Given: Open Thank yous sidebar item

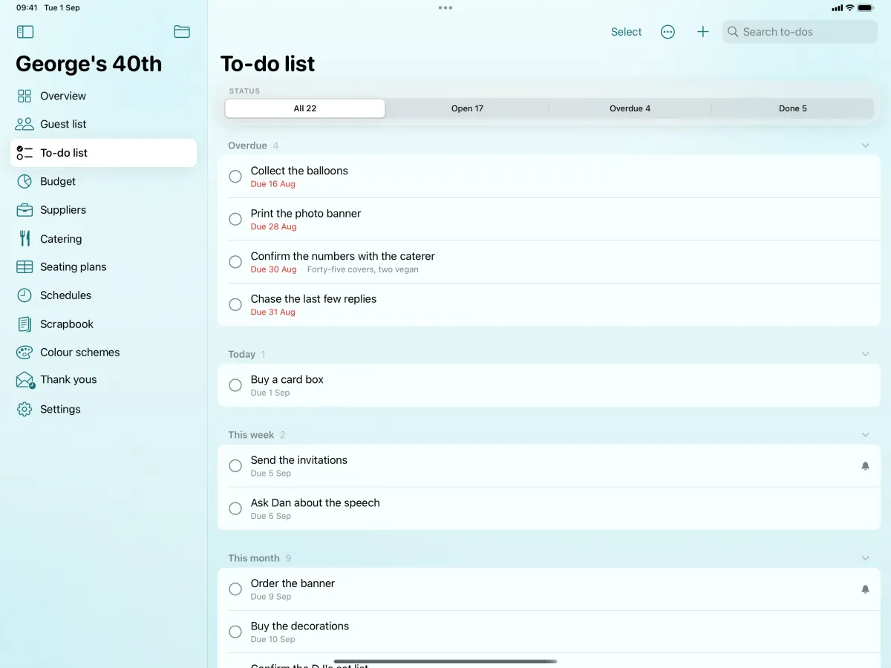Looking at the screenshot, I should point(104,380).
